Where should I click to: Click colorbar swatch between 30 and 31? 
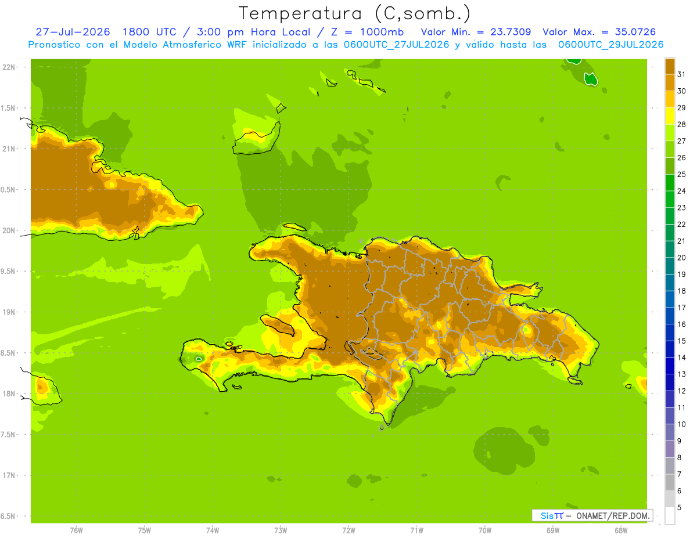[x=670, y=82]
